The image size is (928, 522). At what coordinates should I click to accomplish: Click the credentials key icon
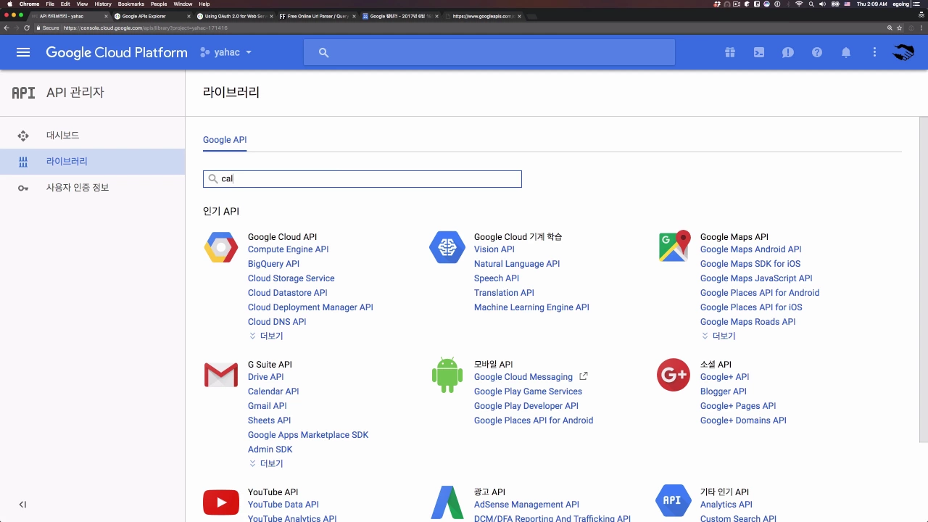(23, 188)
